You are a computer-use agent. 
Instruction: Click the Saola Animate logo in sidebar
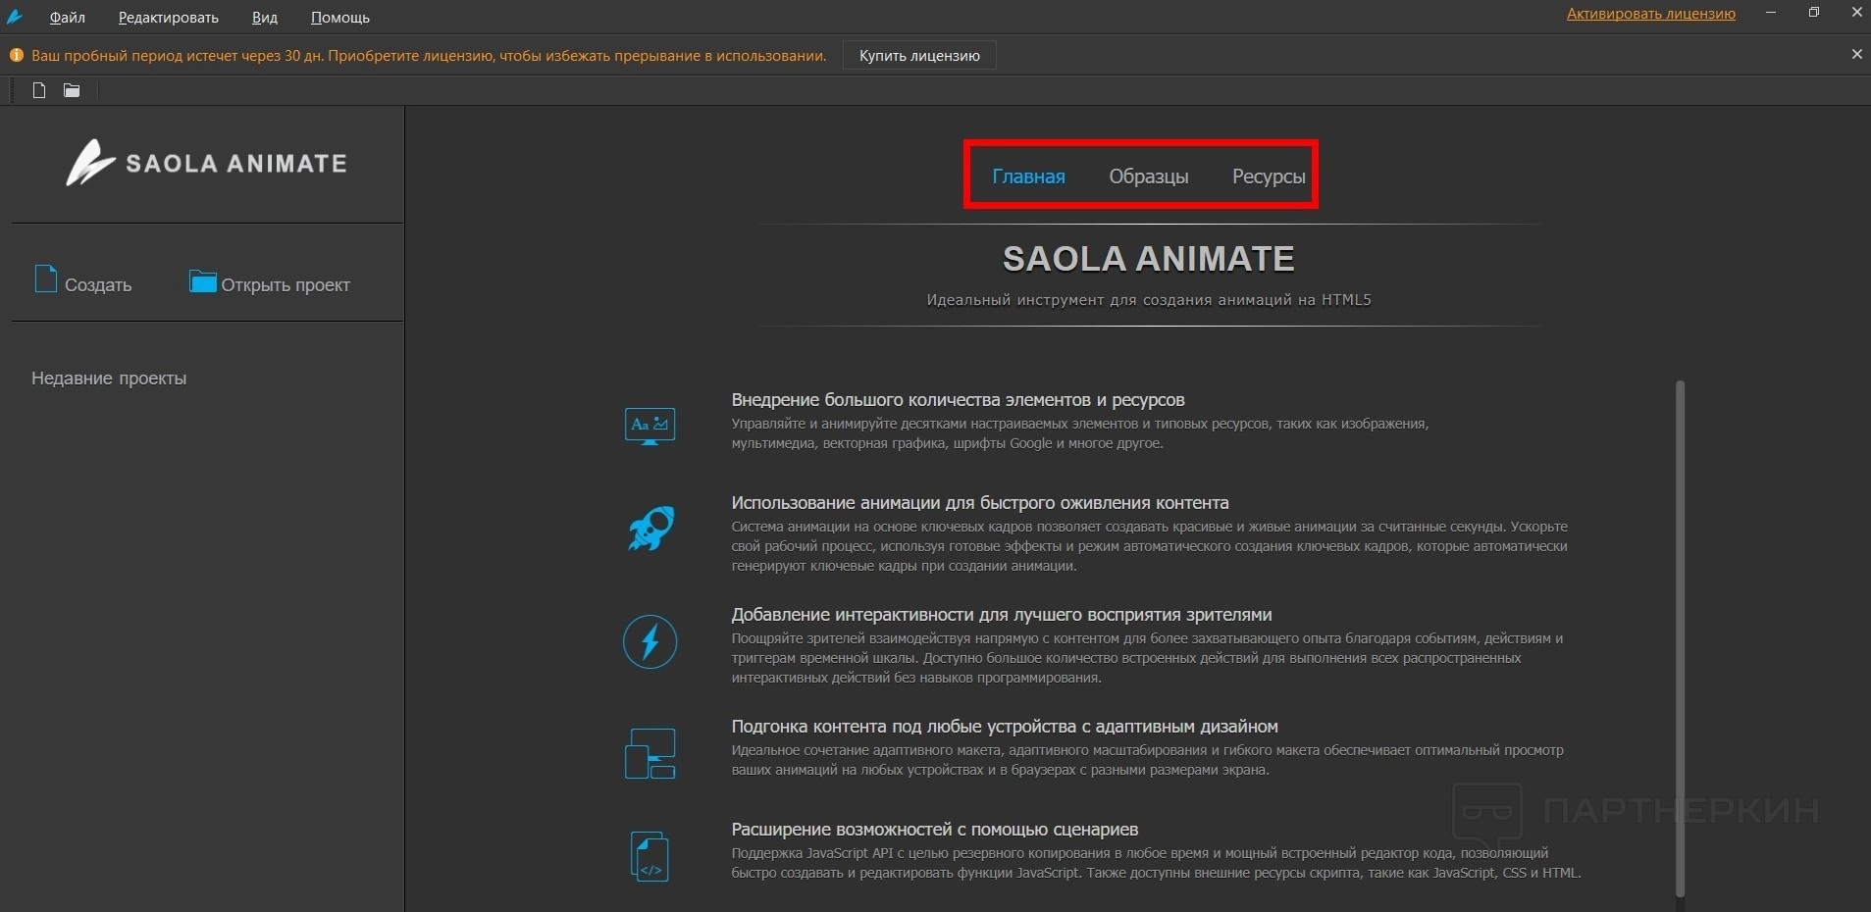pos(206,163)
